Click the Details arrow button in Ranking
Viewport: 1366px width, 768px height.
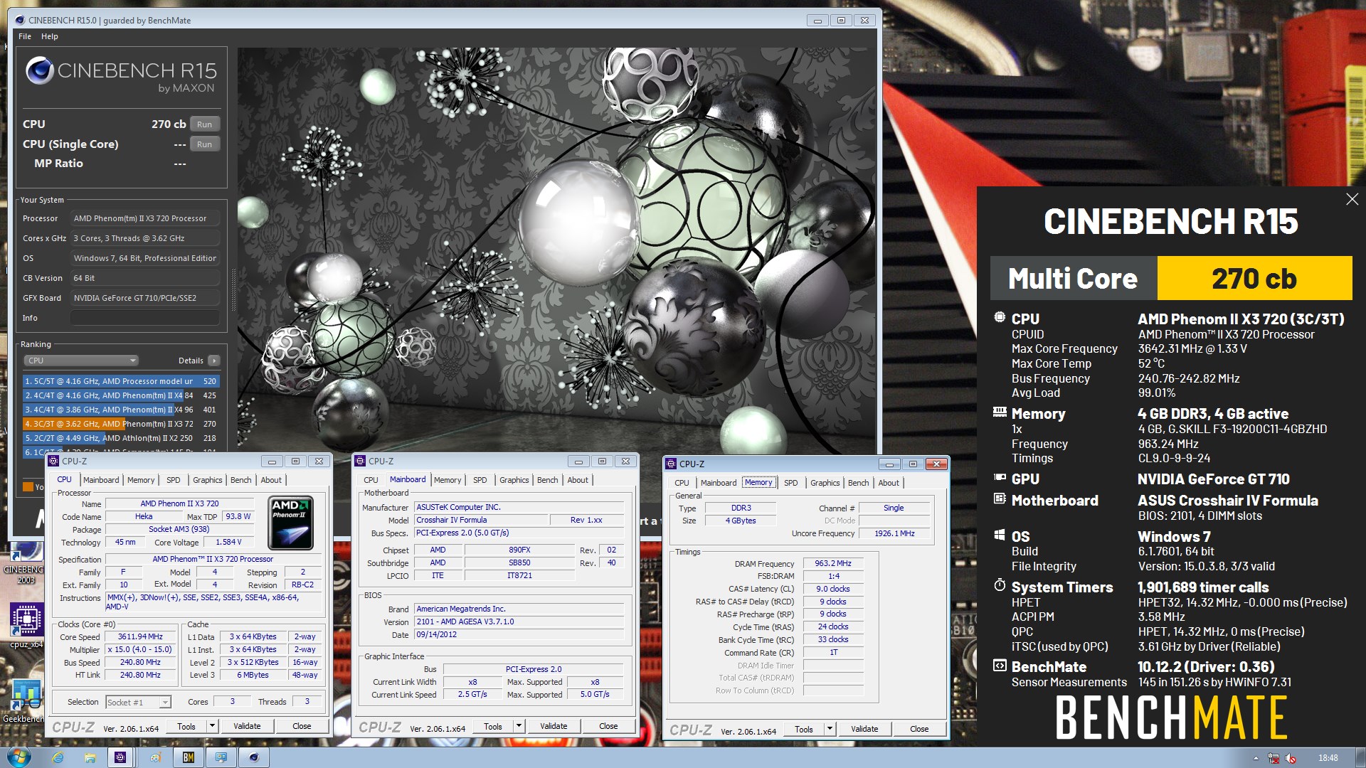pyautogui.click(x=214, y=361)
